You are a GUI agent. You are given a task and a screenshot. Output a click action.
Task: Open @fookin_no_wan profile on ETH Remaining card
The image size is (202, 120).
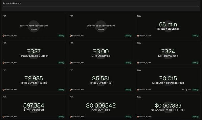(145, 63)
